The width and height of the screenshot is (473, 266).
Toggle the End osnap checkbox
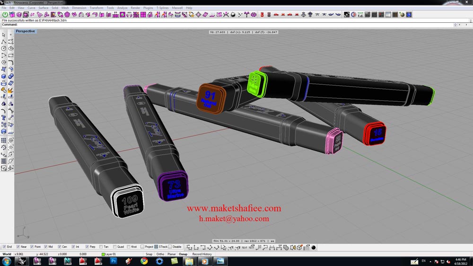coord(4,247)
